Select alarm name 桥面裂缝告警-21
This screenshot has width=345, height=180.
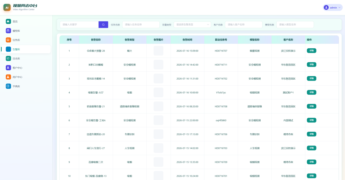[x=96, y=106]
